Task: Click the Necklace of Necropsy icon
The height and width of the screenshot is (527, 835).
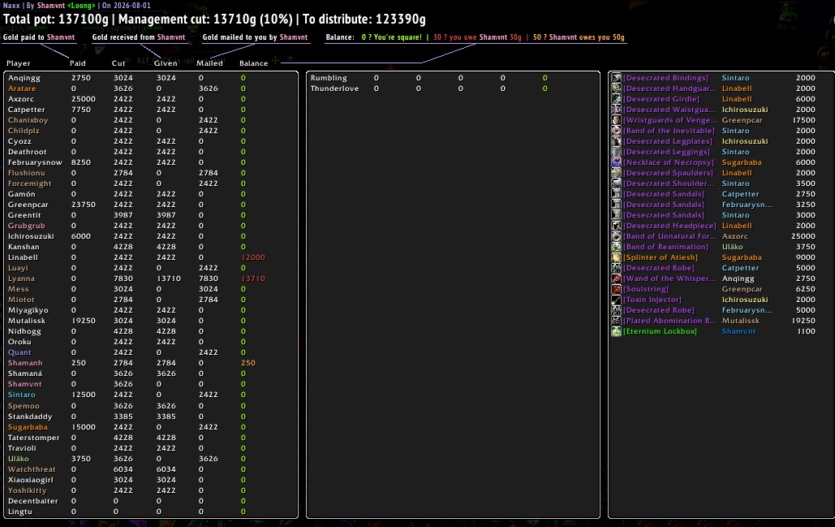Action: point(616,162)
